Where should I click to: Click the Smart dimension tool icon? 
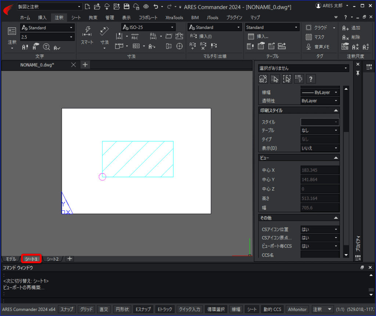click(x=87, y=32)
